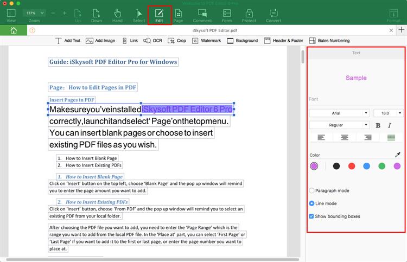Image resolution: width=407 pixels, height=262 pixels.
Task: Open Header & Footer options
Action: pos(283,41)
